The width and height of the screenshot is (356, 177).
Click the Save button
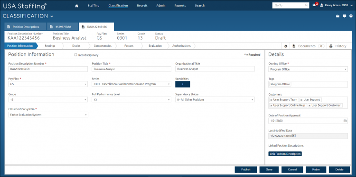tap(269, 169)
